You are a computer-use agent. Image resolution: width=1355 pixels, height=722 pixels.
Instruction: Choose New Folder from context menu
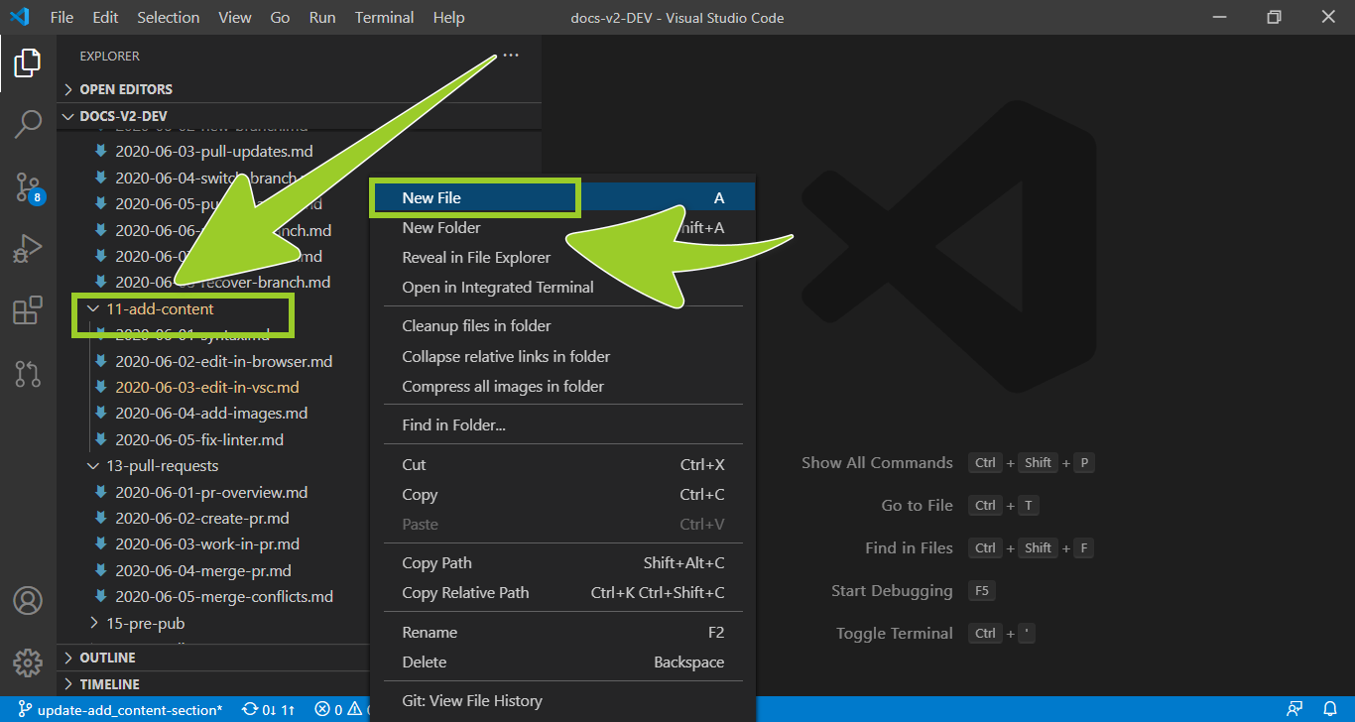tap(562, 228)
